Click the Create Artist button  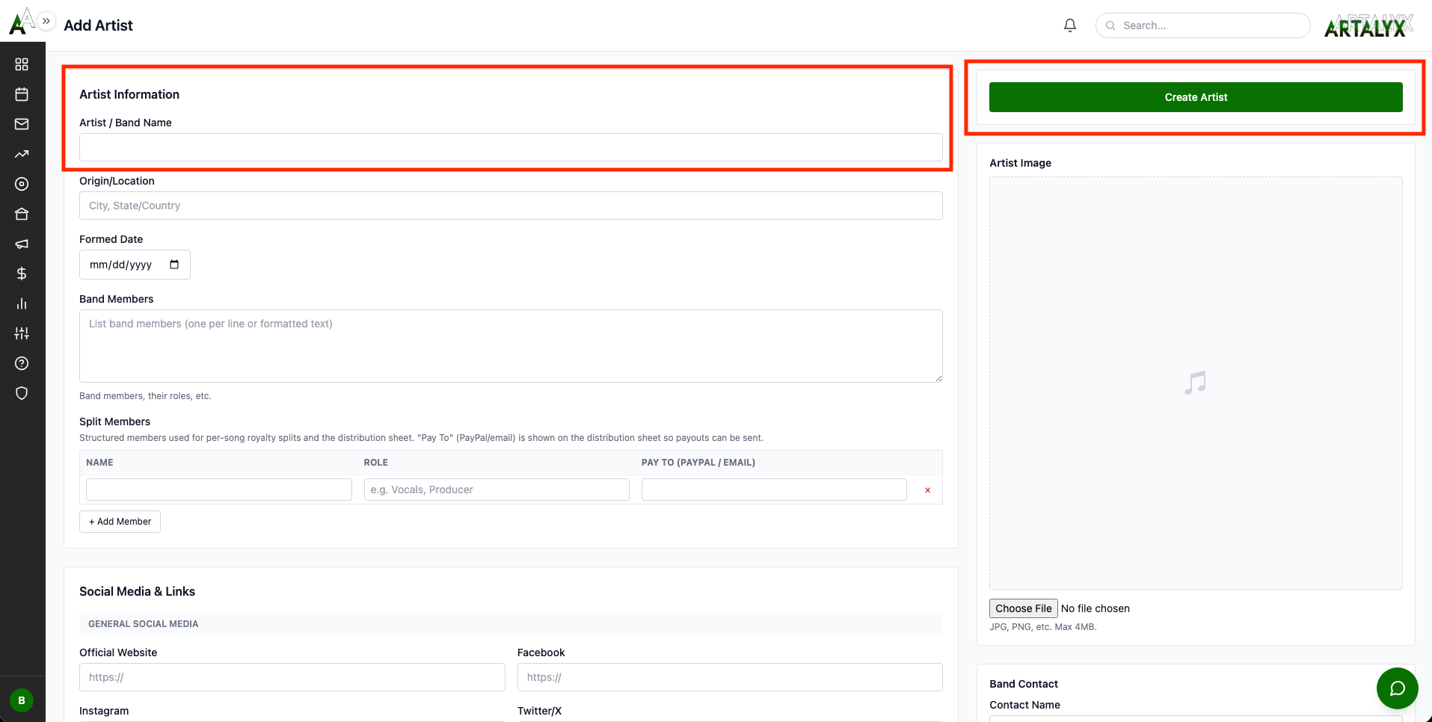tap(1196, 97)
